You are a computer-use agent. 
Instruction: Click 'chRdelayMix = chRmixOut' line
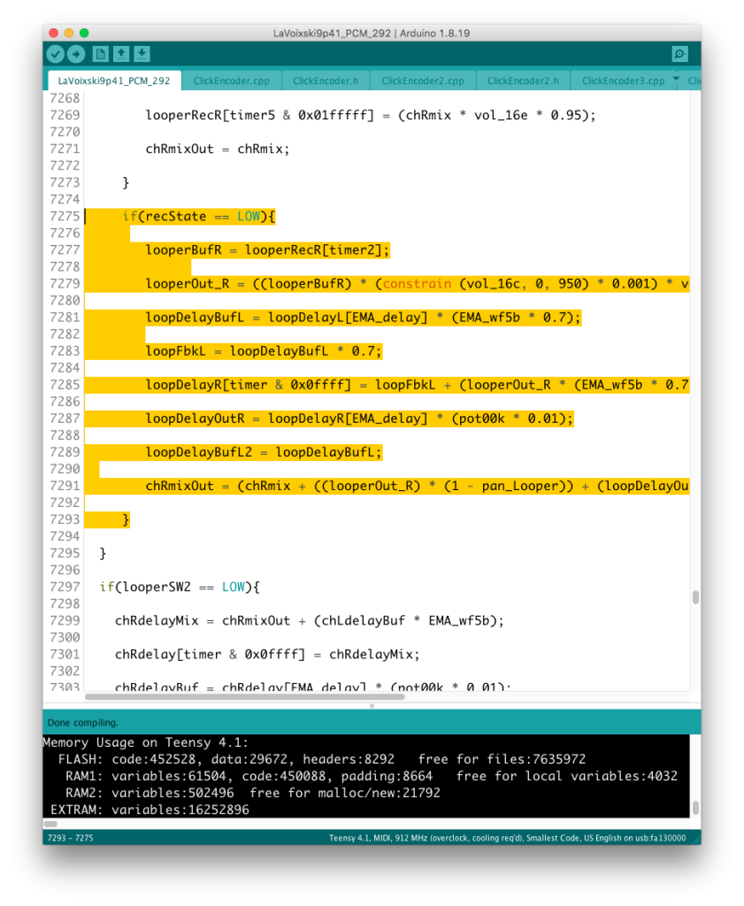pyautogui.click(x=309, y=620)
